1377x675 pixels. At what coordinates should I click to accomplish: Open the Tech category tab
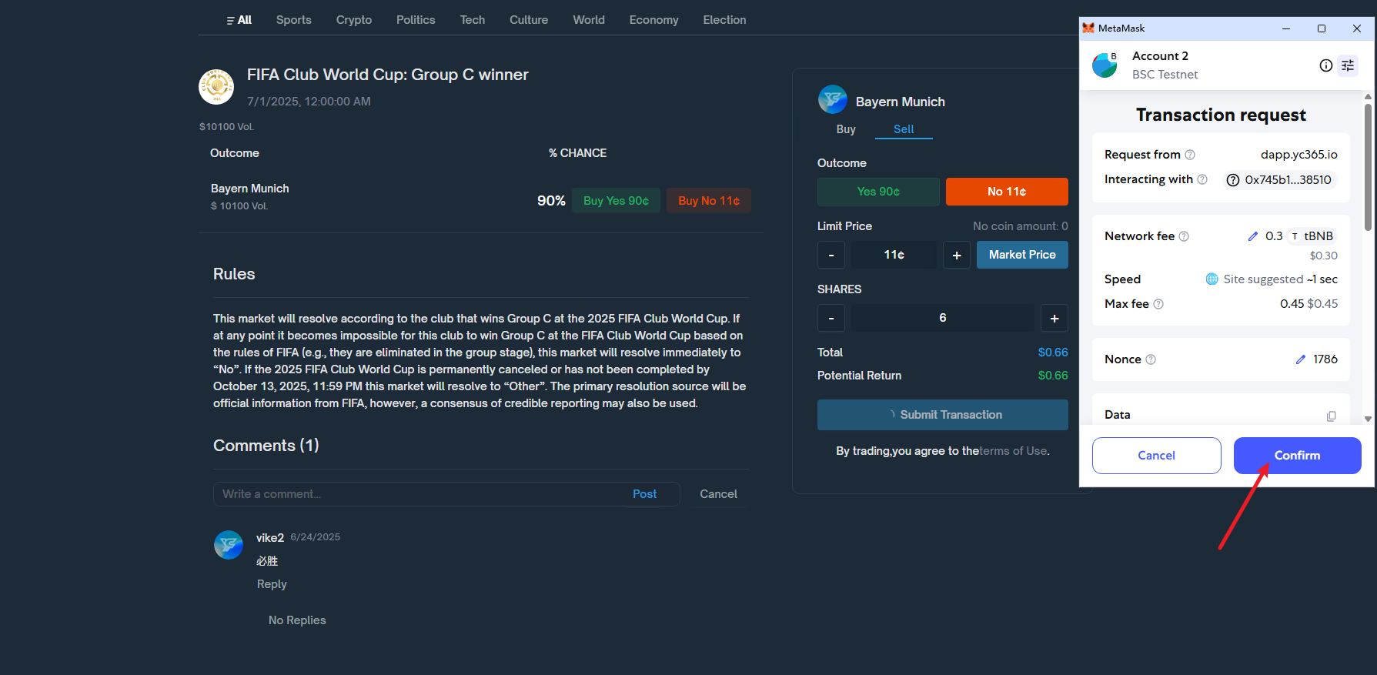pos(473,20)
